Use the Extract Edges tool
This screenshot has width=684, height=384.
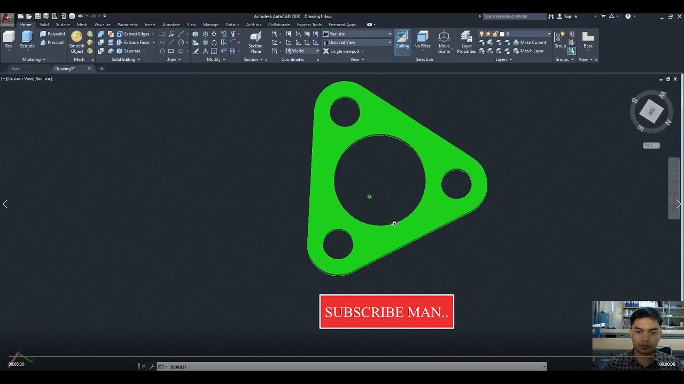point(133,34)
